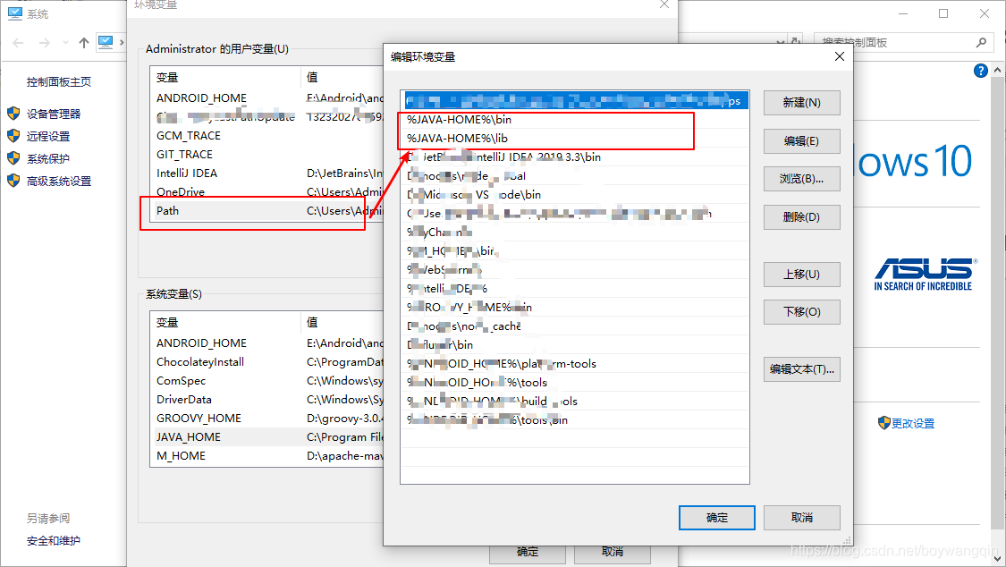Image resolution: width=1006 pixels, height=567 pixels.
Task: Click the 浏览(B)... button
Action: click(x=801, y=178)
